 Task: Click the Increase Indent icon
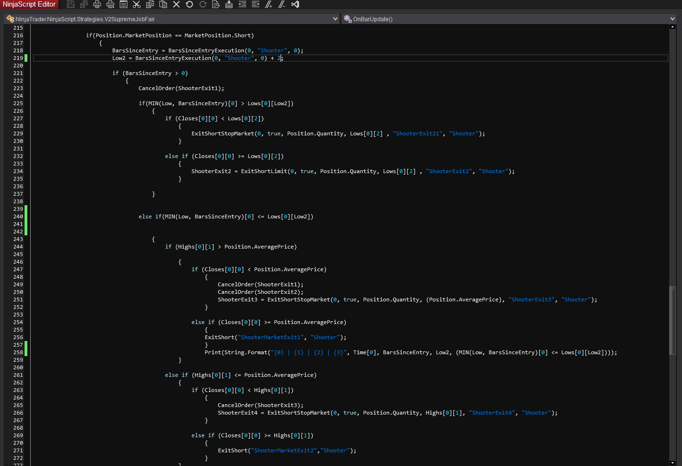coord(256,4)
